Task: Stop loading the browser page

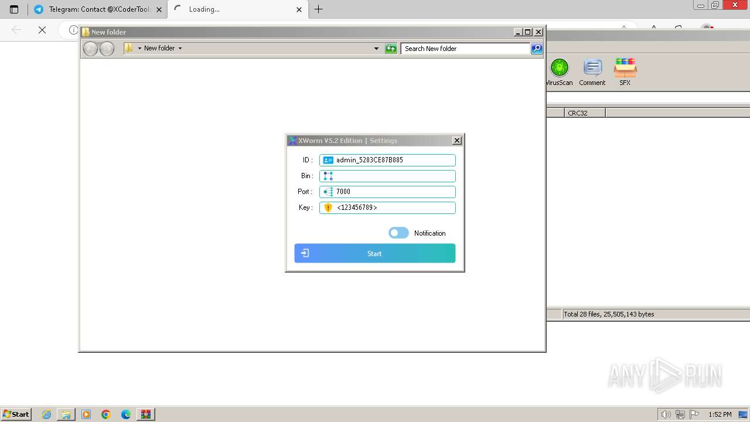Action: point(42,30)
